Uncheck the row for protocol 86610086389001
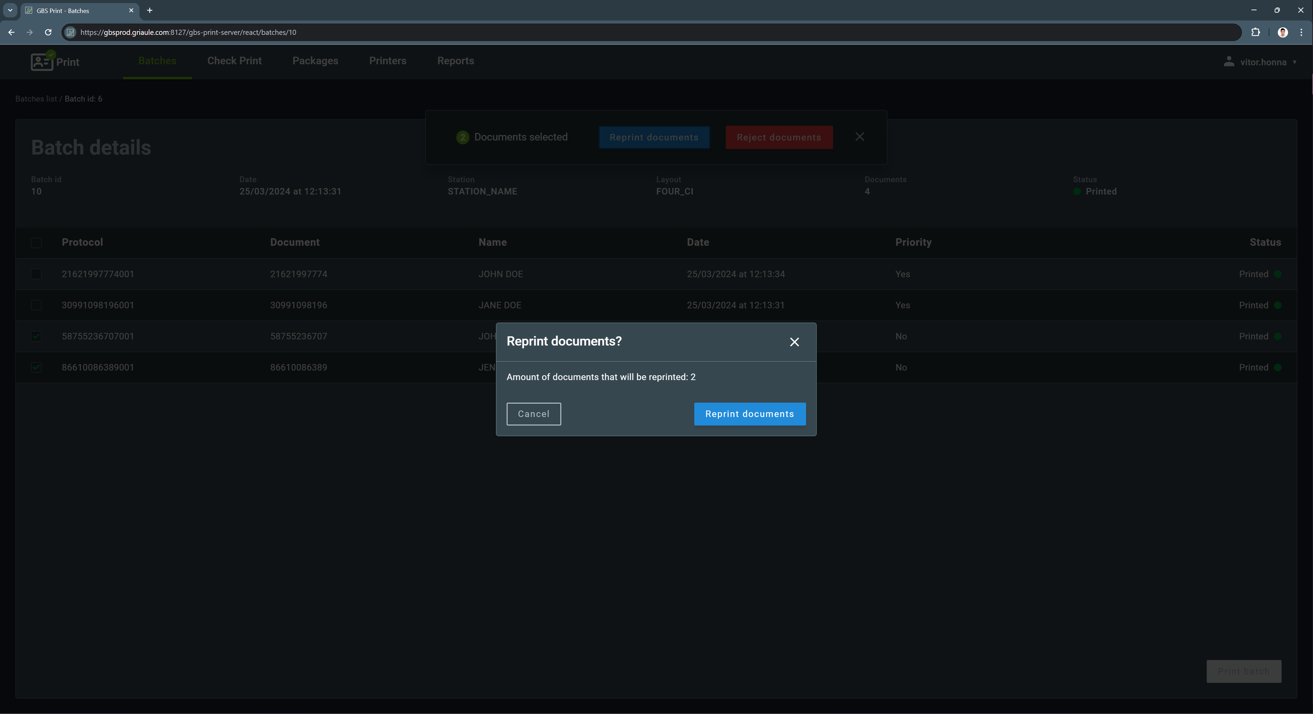This screenshot has height=714, width=1313. pos(36,367)
